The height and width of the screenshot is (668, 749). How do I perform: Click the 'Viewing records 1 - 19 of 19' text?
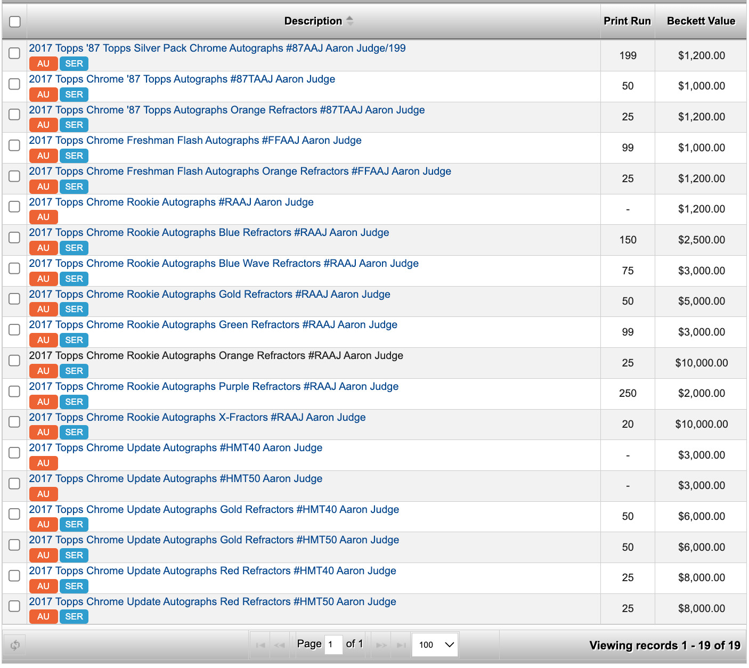tap(665, 646)
